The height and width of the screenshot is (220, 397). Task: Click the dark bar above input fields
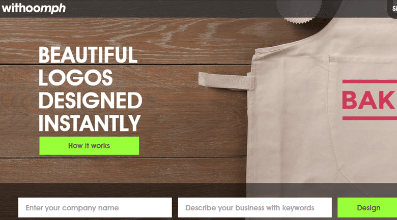(198, 190)
